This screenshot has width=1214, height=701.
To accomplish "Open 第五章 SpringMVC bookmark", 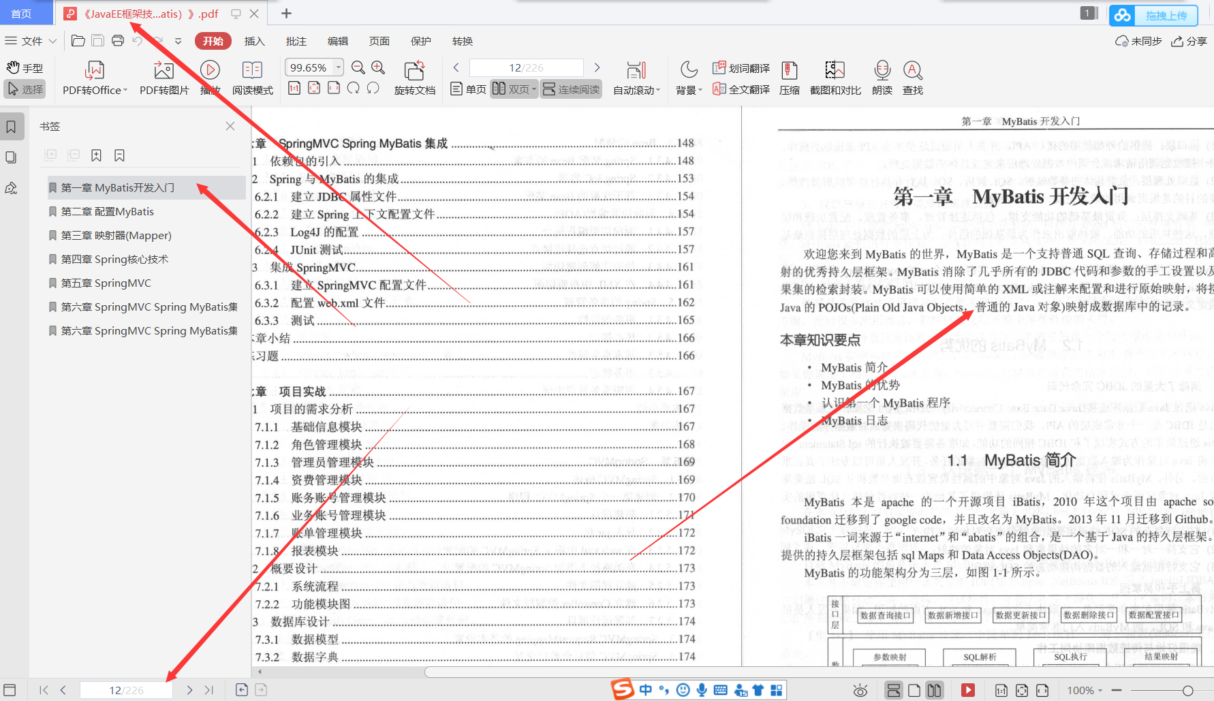I will pos(106,283).
